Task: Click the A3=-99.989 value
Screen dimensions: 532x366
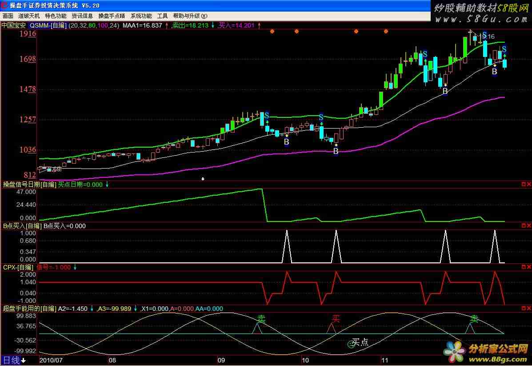Action: [x=115, y=309]
